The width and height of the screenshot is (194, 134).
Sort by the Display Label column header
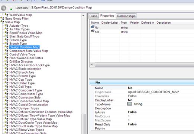(110, 23)
